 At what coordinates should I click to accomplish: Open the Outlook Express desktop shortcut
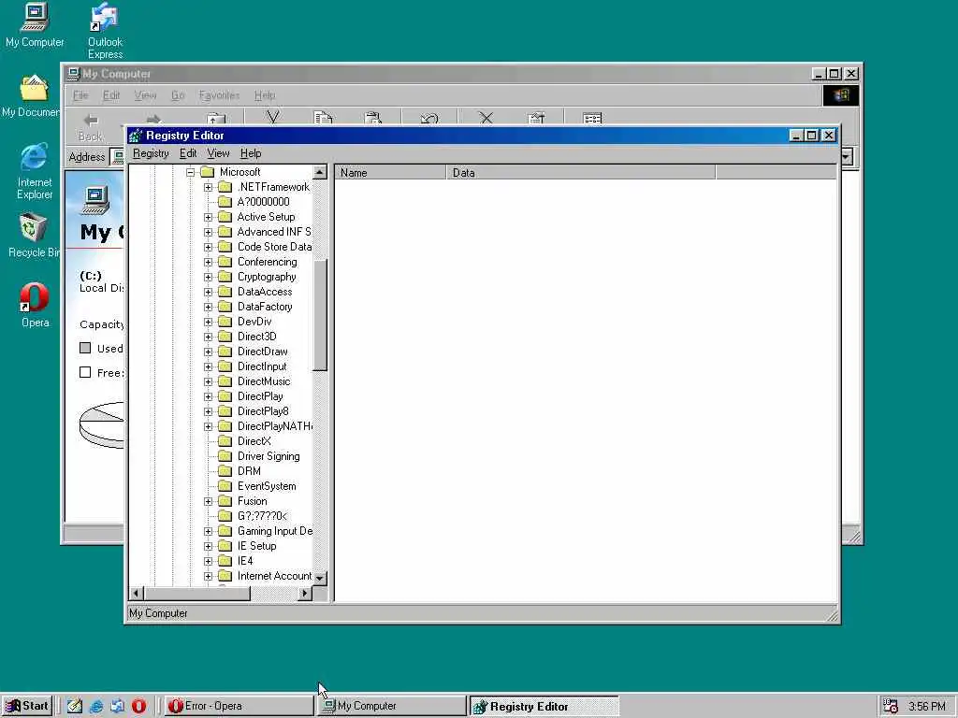105,31
